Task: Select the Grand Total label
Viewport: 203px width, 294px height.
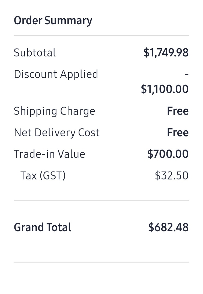Action: [x=43, y=227]
